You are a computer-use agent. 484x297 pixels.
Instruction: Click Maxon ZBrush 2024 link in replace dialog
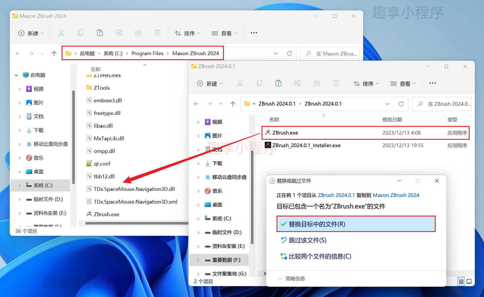[396, 195]
